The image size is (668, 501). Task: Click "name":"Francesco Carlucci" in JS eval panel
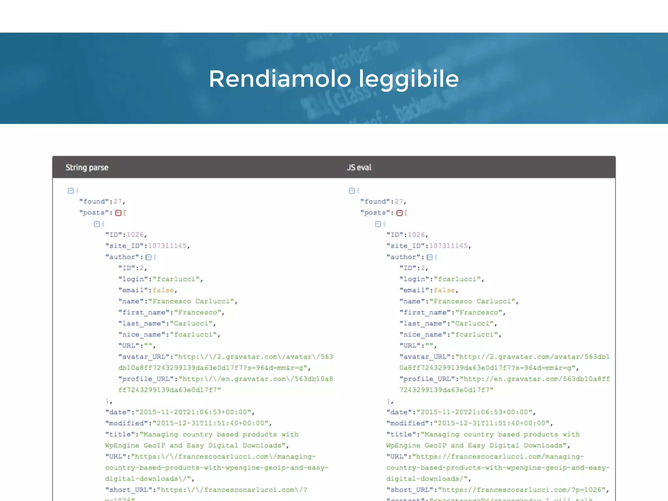(x=459, y=301)
